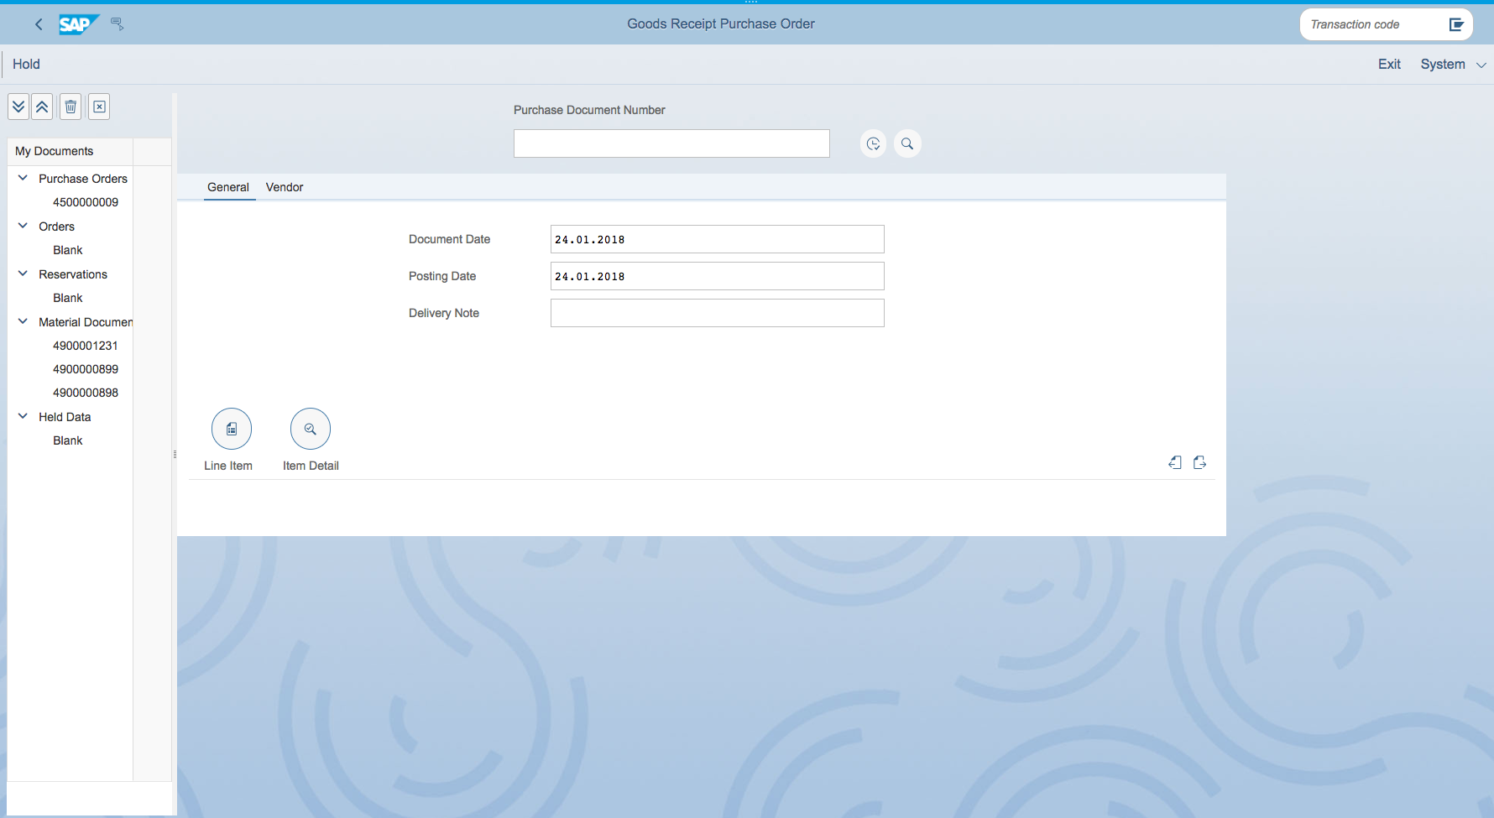Switch to the Vendor tab

[x=285, y=187]
